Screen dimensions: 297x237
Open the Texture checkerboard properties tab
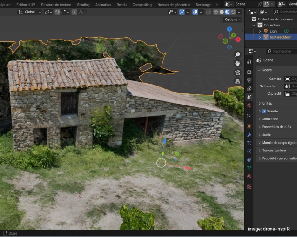click(249, 187)
